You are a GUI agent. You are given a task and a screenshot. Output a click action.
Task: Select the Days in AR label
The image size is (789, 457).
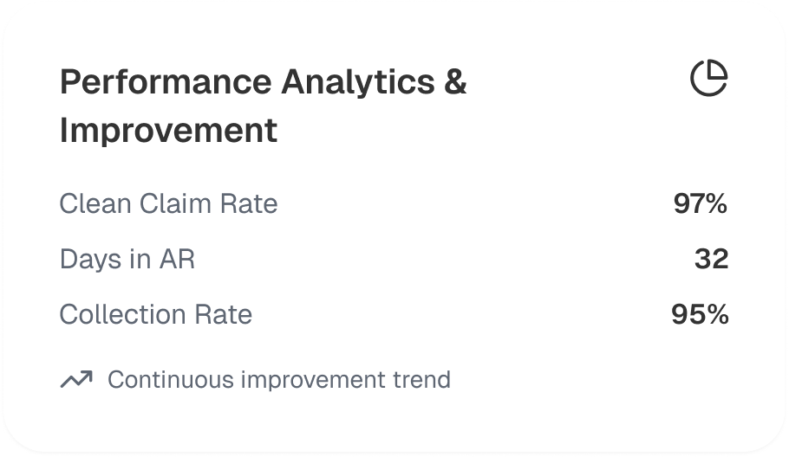coord(127,259)
